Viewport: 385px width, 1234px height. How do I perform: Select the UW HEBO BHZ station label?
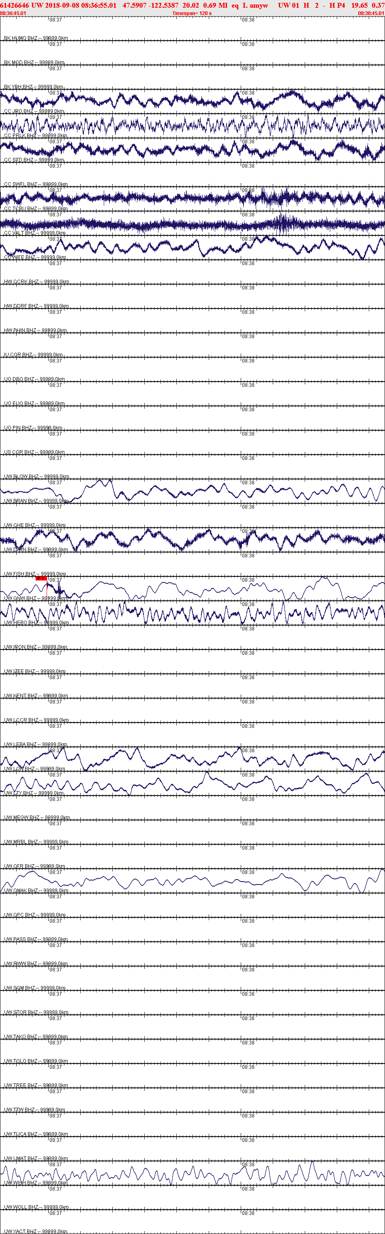pos(36,623)
